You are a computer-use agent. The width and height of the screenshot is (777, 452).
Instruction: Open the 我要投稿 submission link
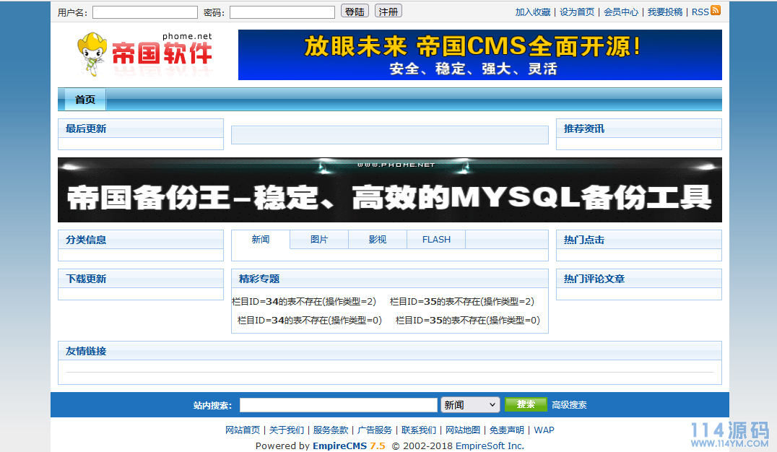click(x=665, y=12)
